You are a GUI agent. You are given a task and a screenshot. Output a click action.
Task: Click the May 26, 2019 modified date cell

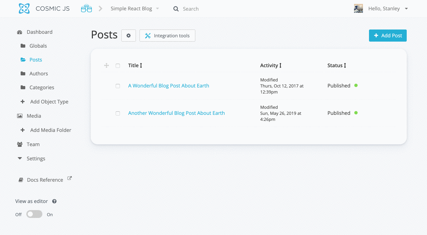[281, 113]
